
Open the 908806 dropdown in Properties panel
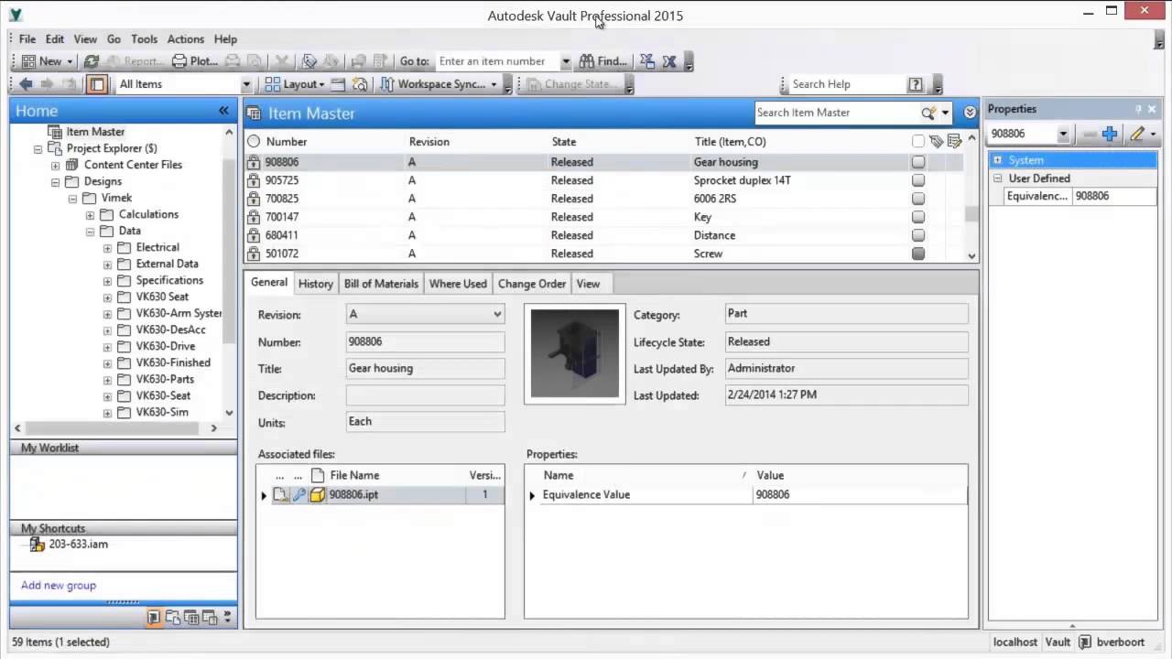(x=1063, y=134)
